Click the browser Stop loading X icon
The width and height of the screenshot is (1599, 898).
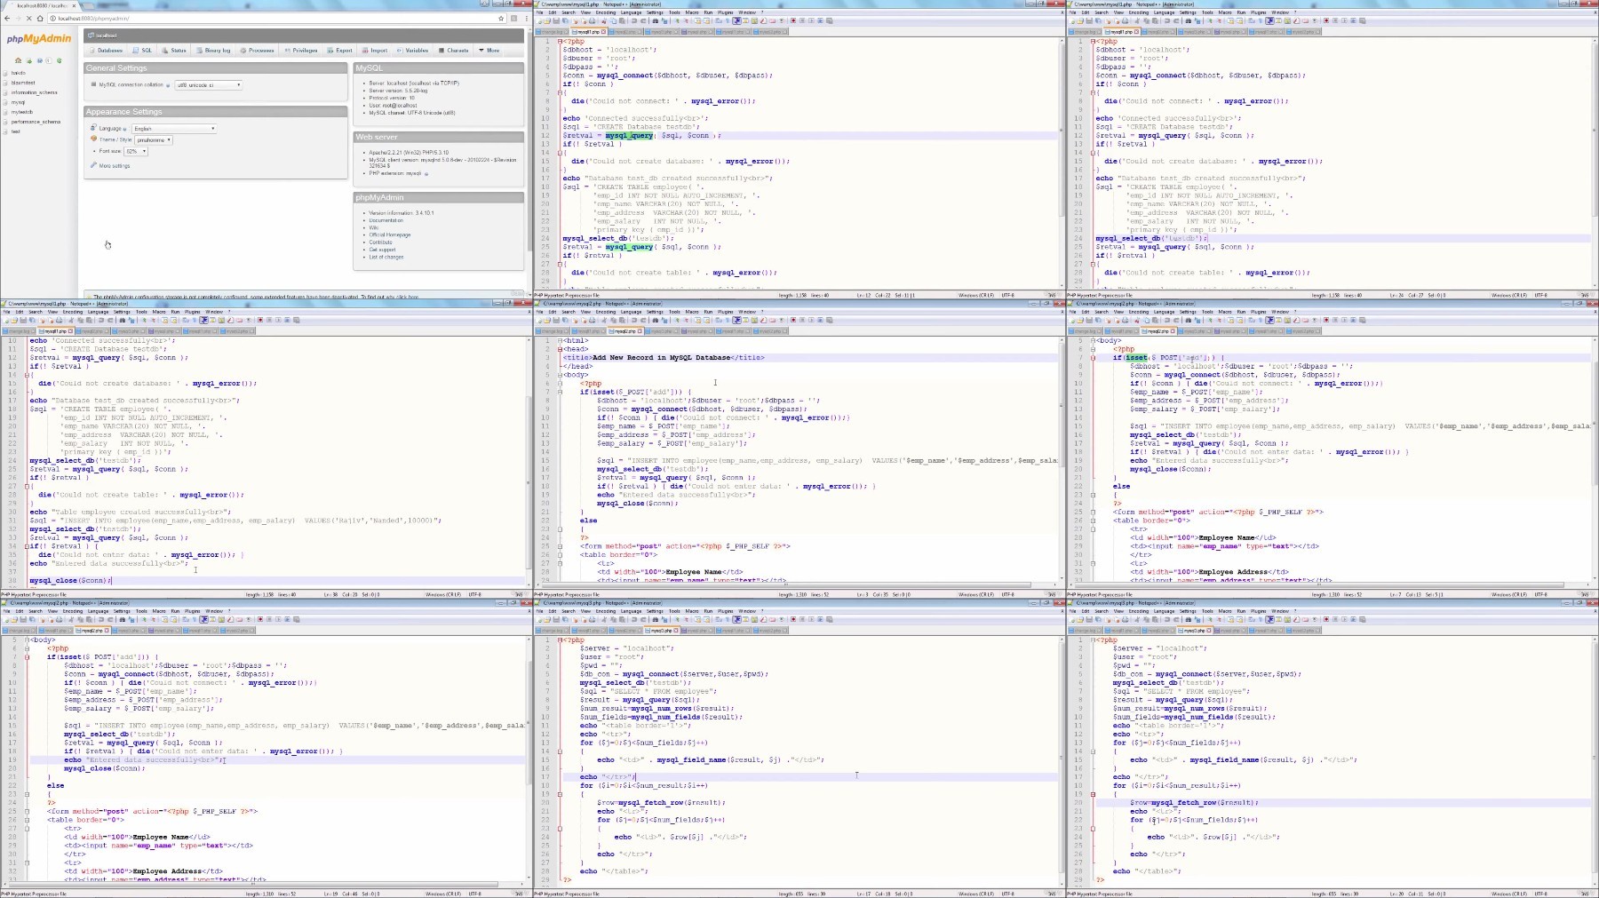[x=28, y=18]
